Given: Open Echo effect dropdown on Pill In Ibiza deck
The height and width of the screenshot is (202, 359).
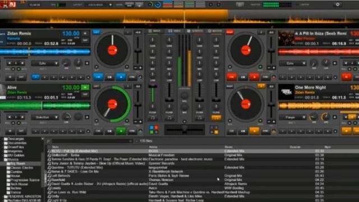Looking at the screenshot, I should click(x=293, y=63).
